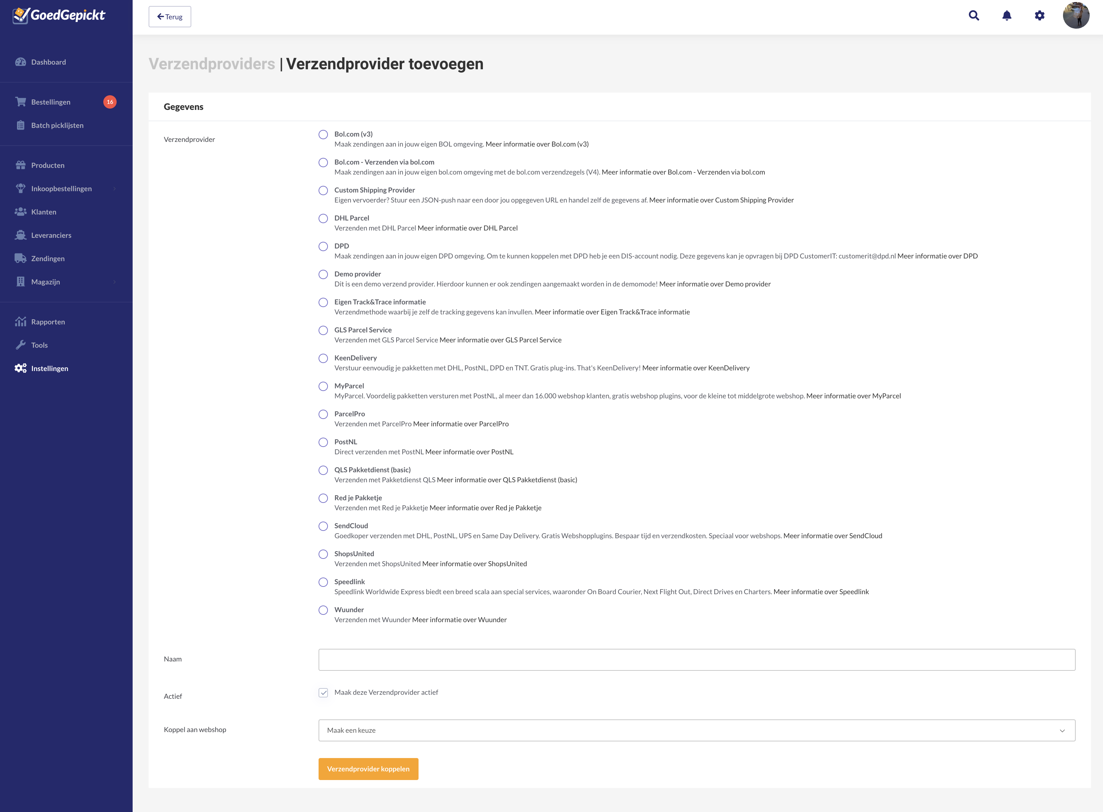Click the Bestellingen cart icon
The width and height of the screenshot is (1103, 812).
[21, 102]
